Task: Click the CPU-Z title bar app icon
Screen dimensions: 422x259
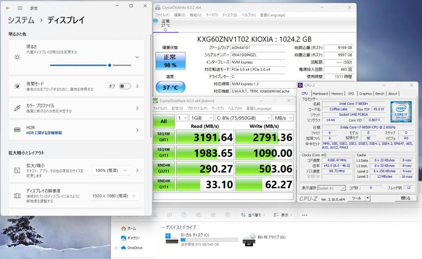Action: (x=300, y=85)
